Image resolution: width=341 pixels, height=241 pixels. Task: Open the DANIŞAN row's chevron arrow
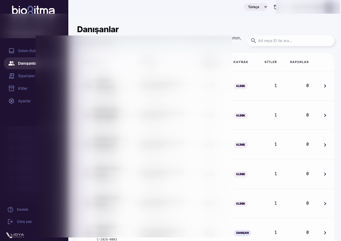(x=325, y=233)
